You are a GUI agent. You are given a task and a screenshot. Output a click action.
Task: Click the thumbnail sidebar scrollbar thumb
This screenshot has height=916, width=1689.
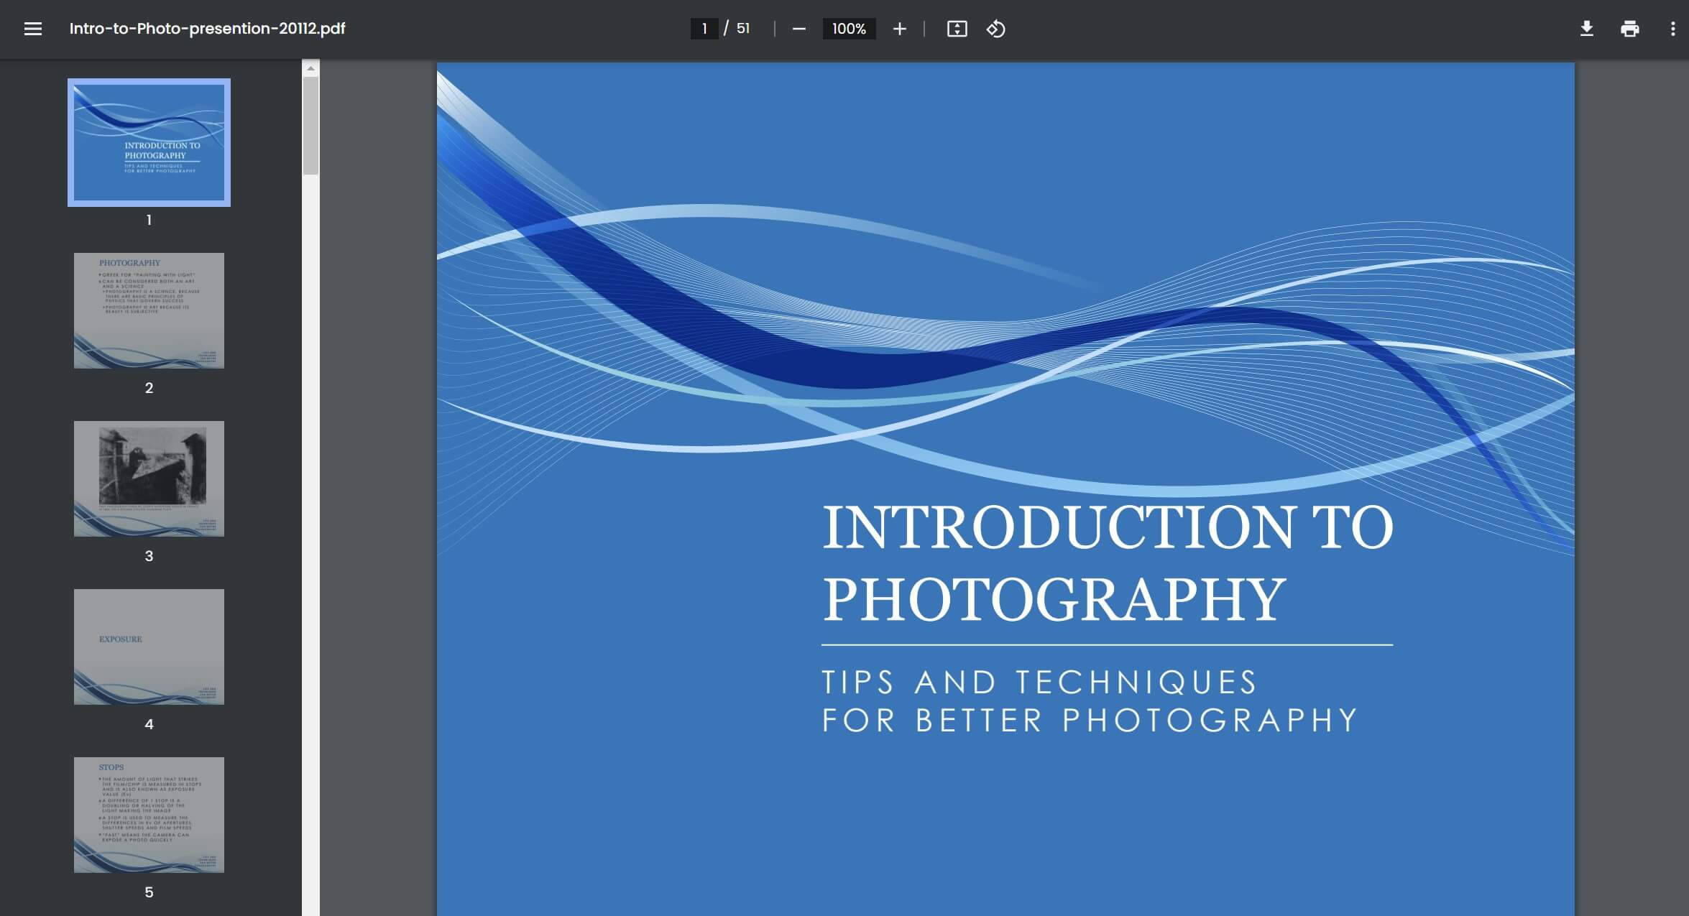click(x=310, y=126)
